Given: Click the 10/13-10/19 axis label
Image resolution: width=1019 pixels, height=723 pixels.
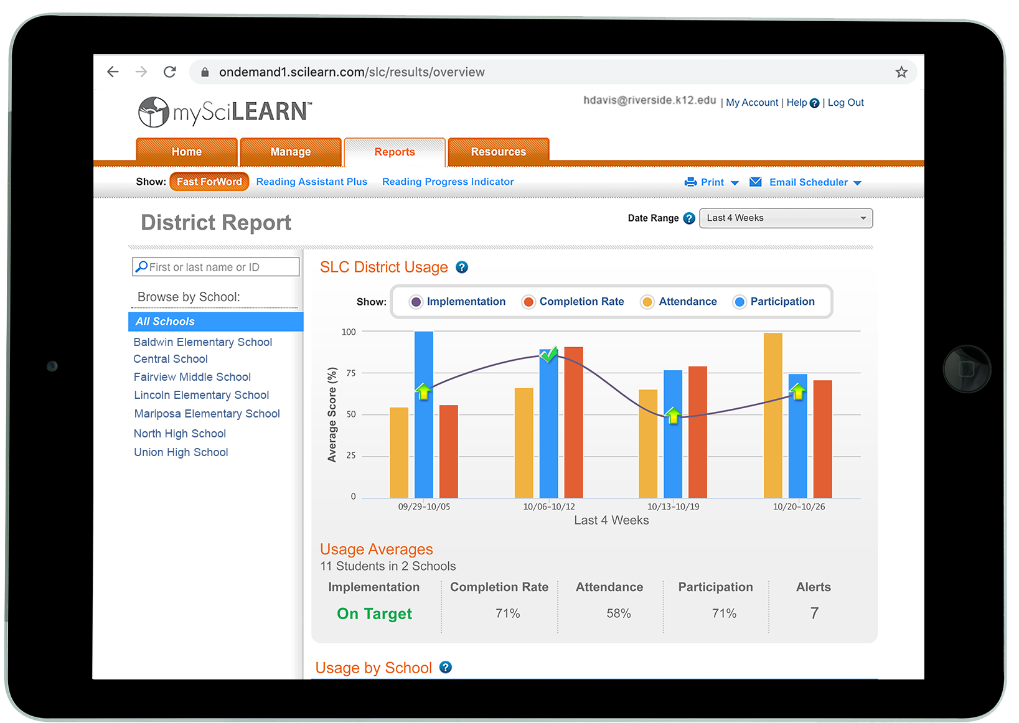Looking at the screenshot, I should [x=674, y=506].
